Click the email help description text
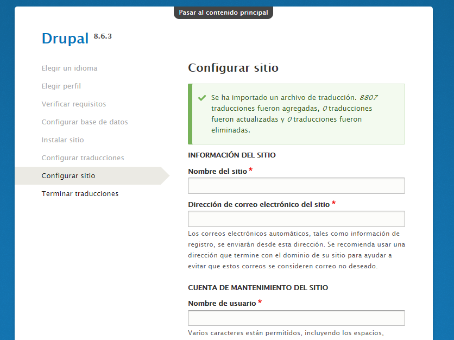 tap(297, 250)
